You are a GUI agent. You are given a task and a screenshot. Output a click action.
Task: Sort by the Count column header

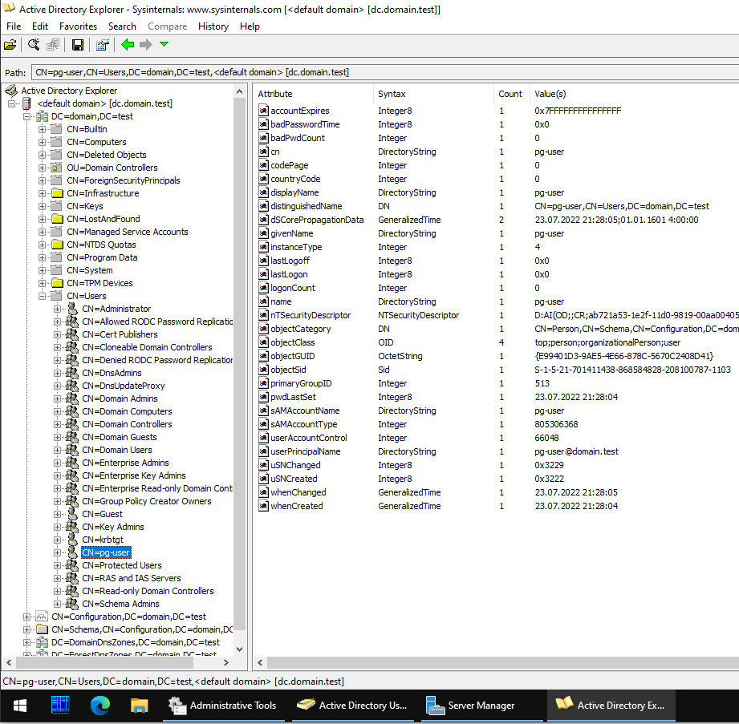pyautogui.click(x=511, y=94)
